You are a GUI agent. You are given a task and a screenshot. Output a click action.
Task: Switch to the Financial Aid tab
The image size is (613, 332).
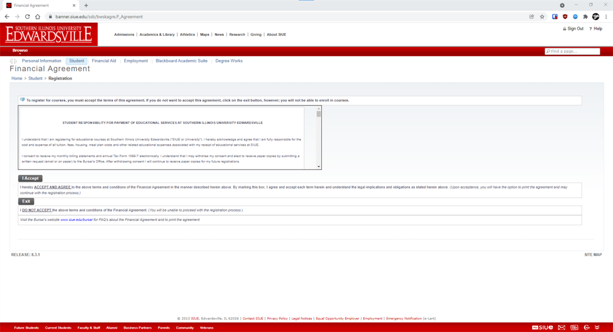pos(104,61)
